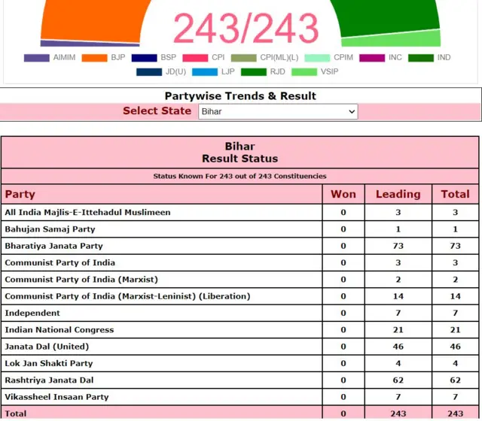482x421 pixels.
Task: Select All India Majlis-E-Ittehadul Muslimeen row name
Action: point(87,212)
